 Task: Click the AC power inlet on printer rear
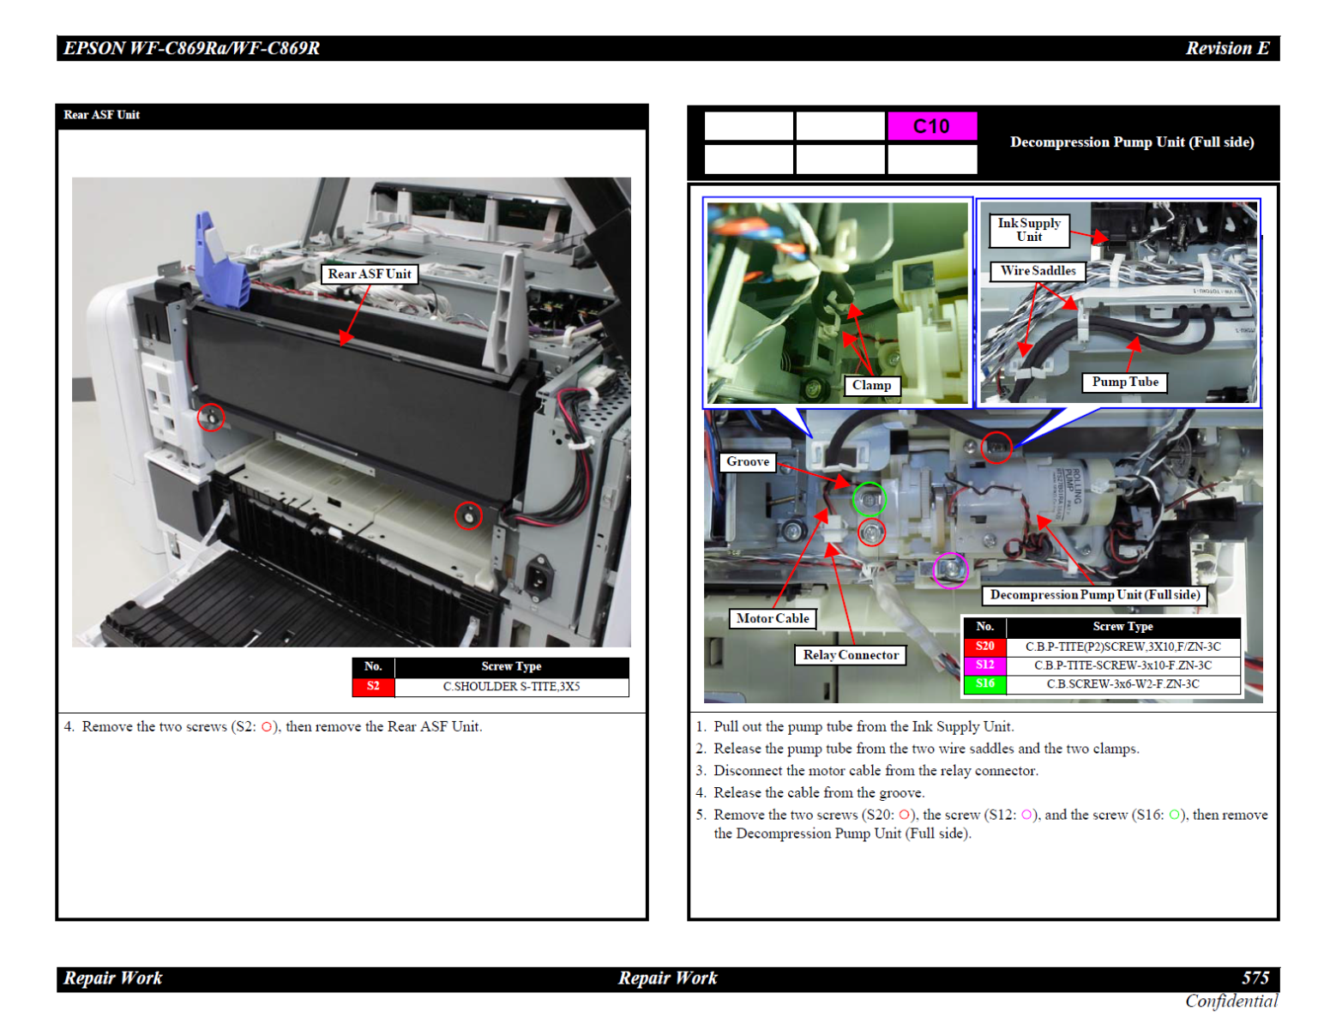[539, 575]
